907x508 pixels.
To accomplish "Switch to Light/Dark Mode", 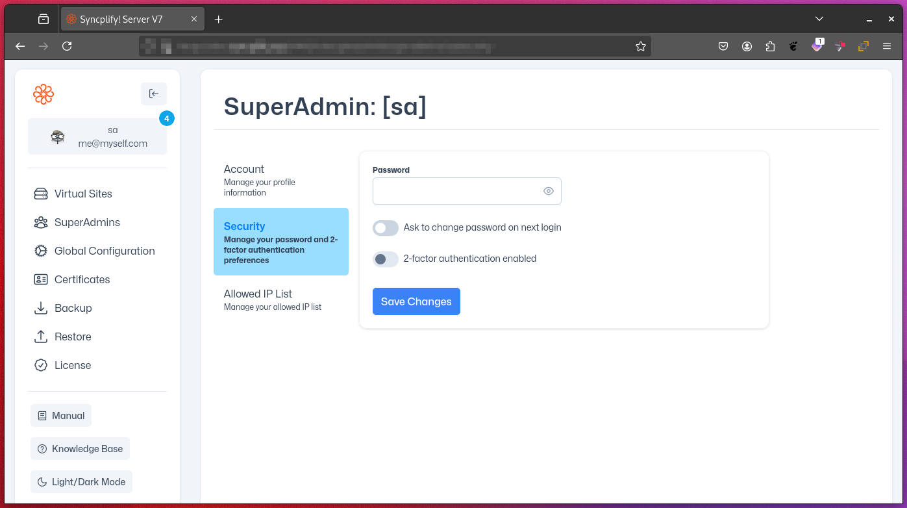I will [81, 481].
